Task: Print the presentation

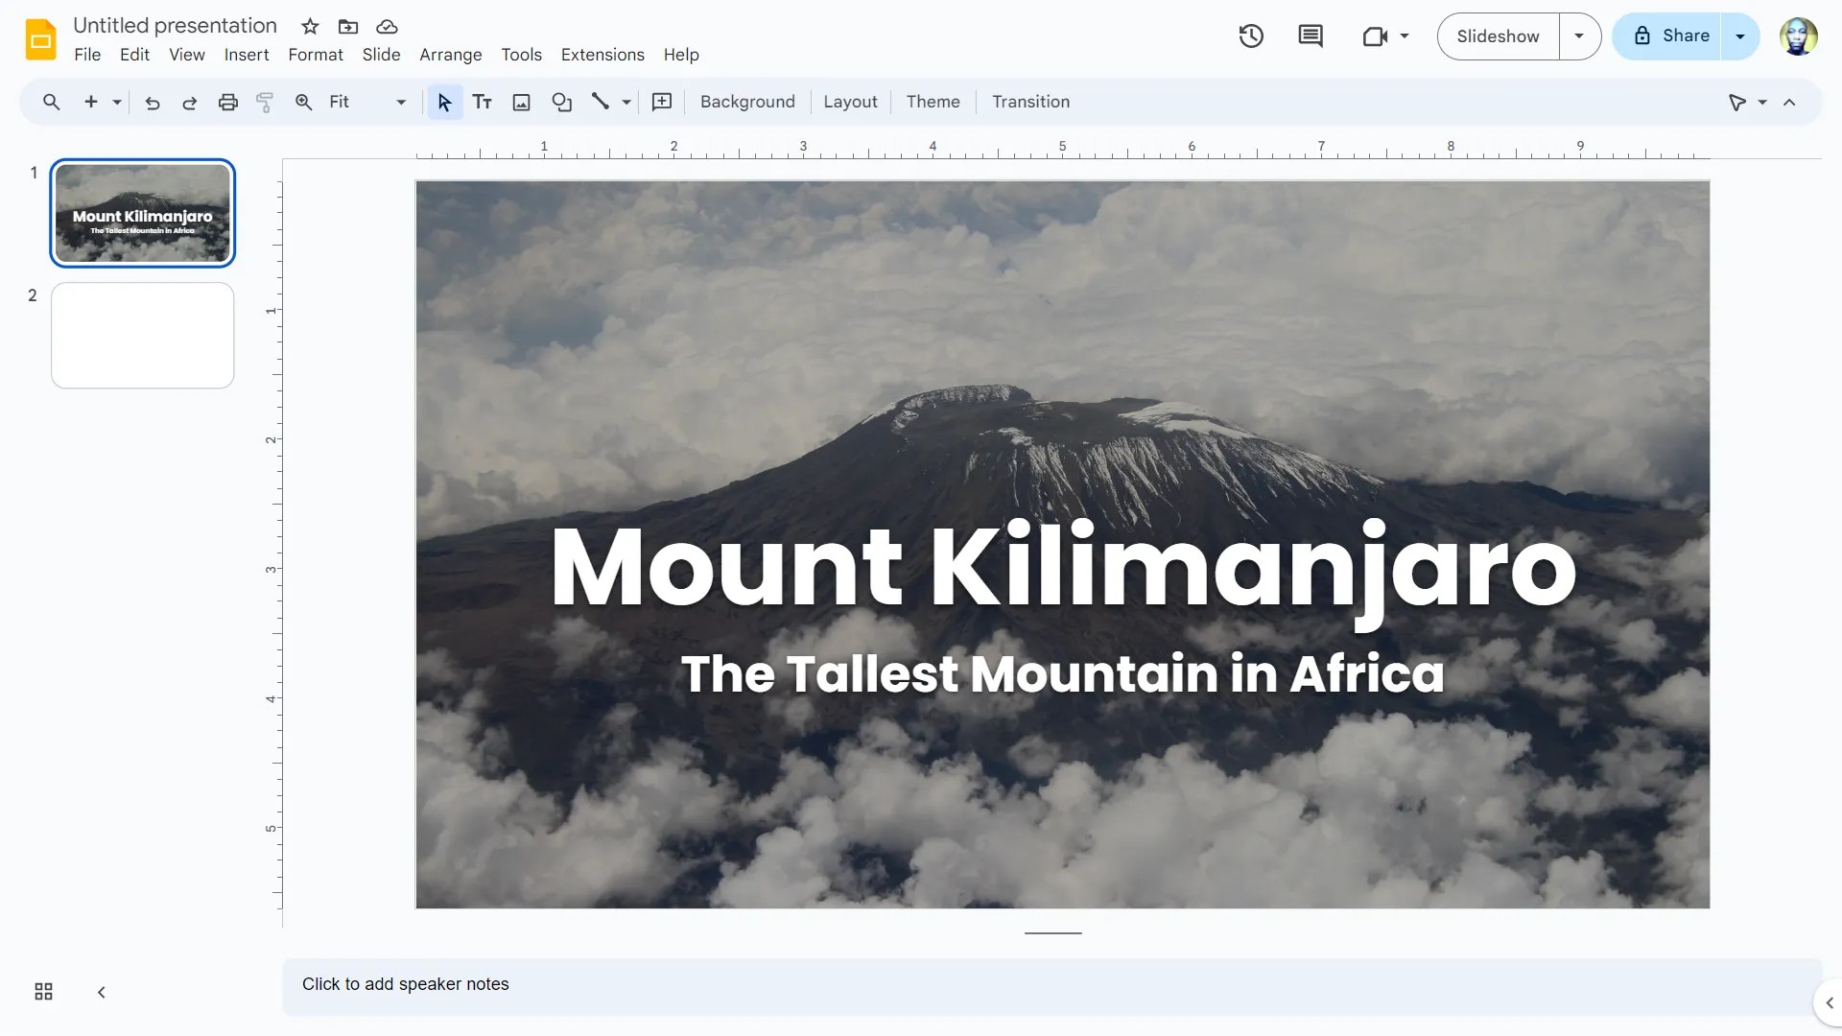Action: [227, 102]
